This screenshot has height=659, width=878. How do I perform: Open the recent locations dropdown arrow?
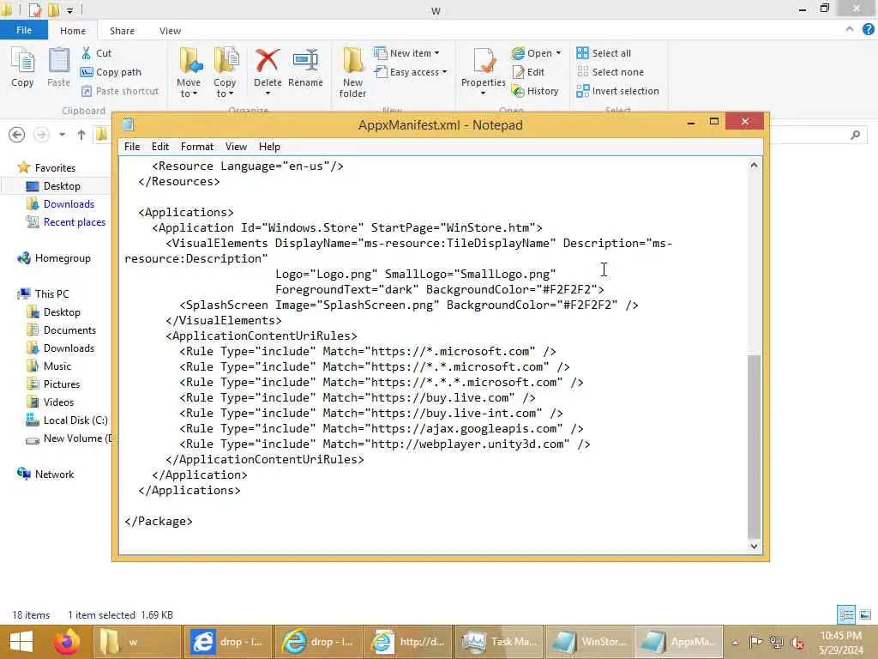pos(62,135)
